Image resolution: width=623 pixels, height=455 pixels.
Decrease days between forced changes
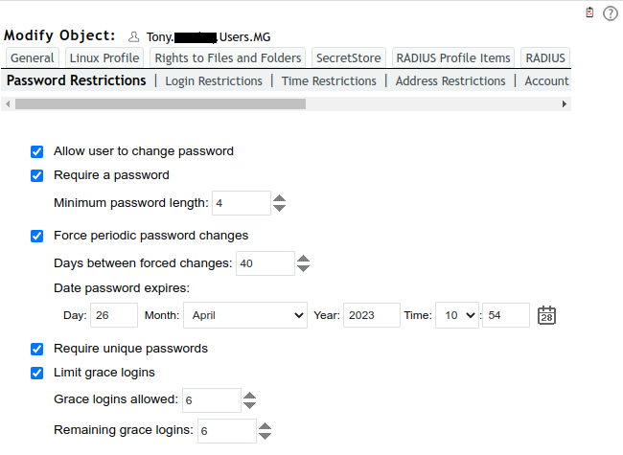(x=303, y=268)
